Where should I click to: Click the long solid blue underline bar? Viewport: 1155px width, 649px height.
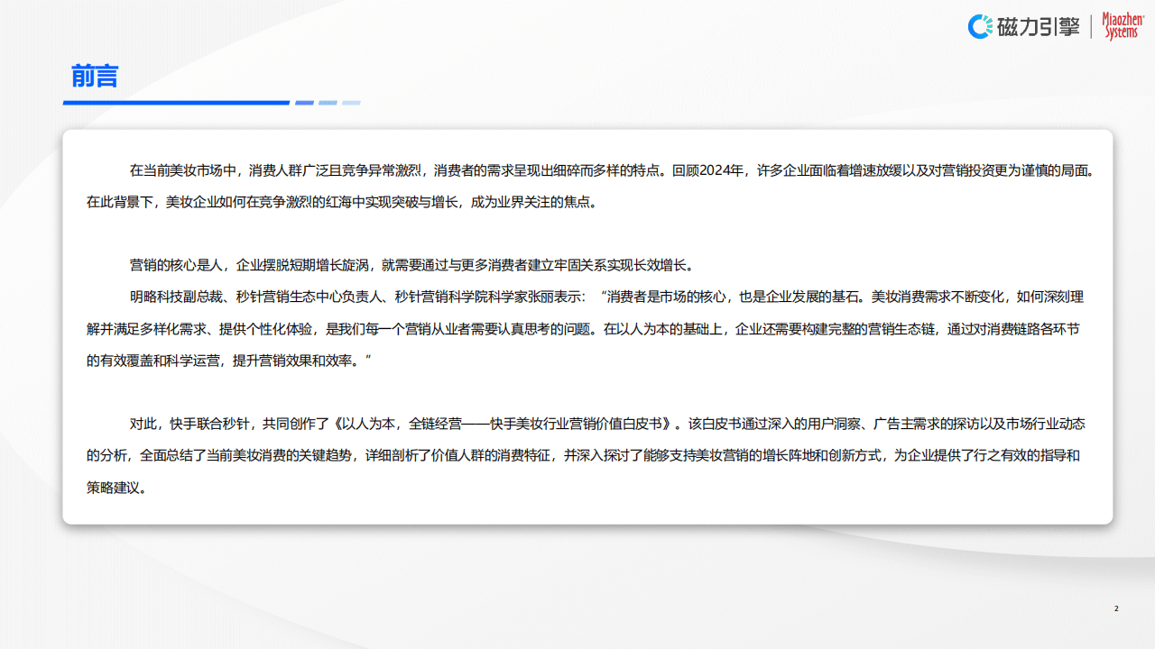pos(176,103)
